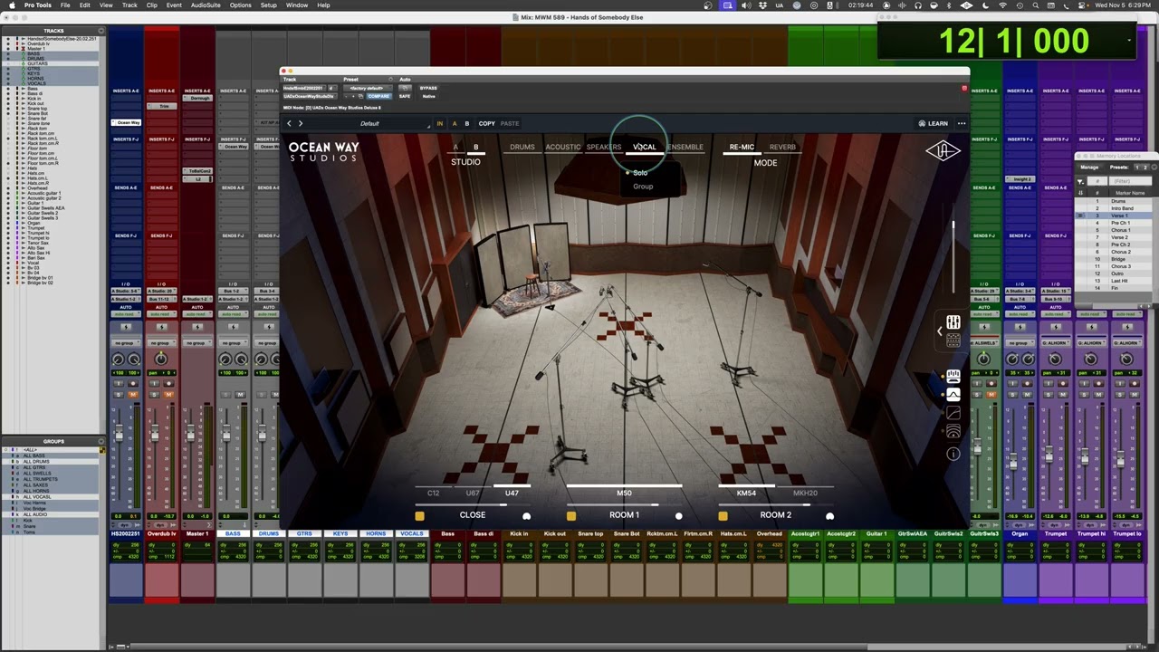Open the mixer view icon in Ocean Way sidebar
The image size is (1159, 652).
click(x=953, y=322)
